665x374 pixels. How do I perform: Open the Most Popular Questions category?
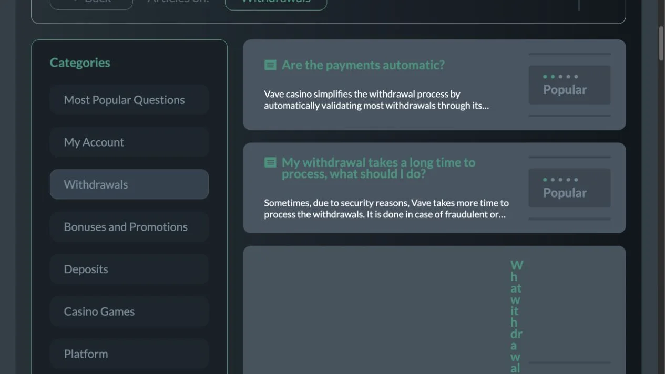pos(129,100)
